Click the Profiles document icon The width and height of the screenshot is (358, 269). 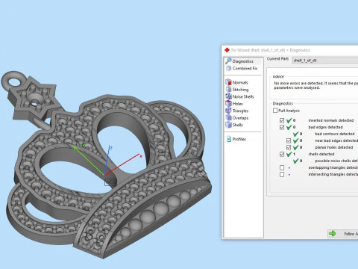pos(229,139)
